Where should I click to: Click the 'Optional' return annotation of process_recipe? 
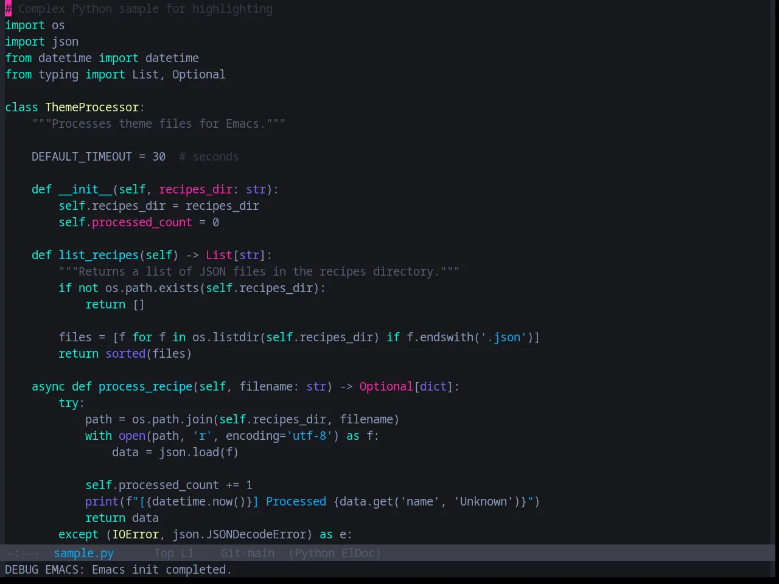click(386, 386)
